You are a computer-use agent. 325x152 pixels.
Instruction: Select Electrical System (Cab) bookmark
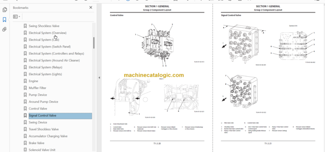click(x=44, y=40)
